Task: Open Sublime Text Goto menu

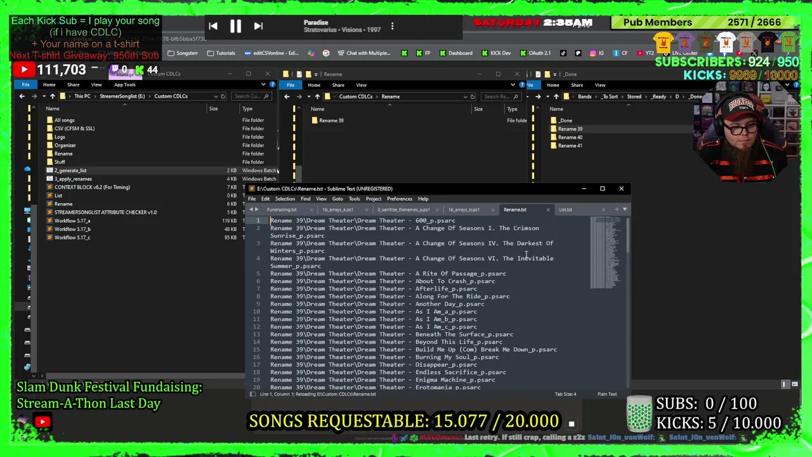Action: pos(337,199)
